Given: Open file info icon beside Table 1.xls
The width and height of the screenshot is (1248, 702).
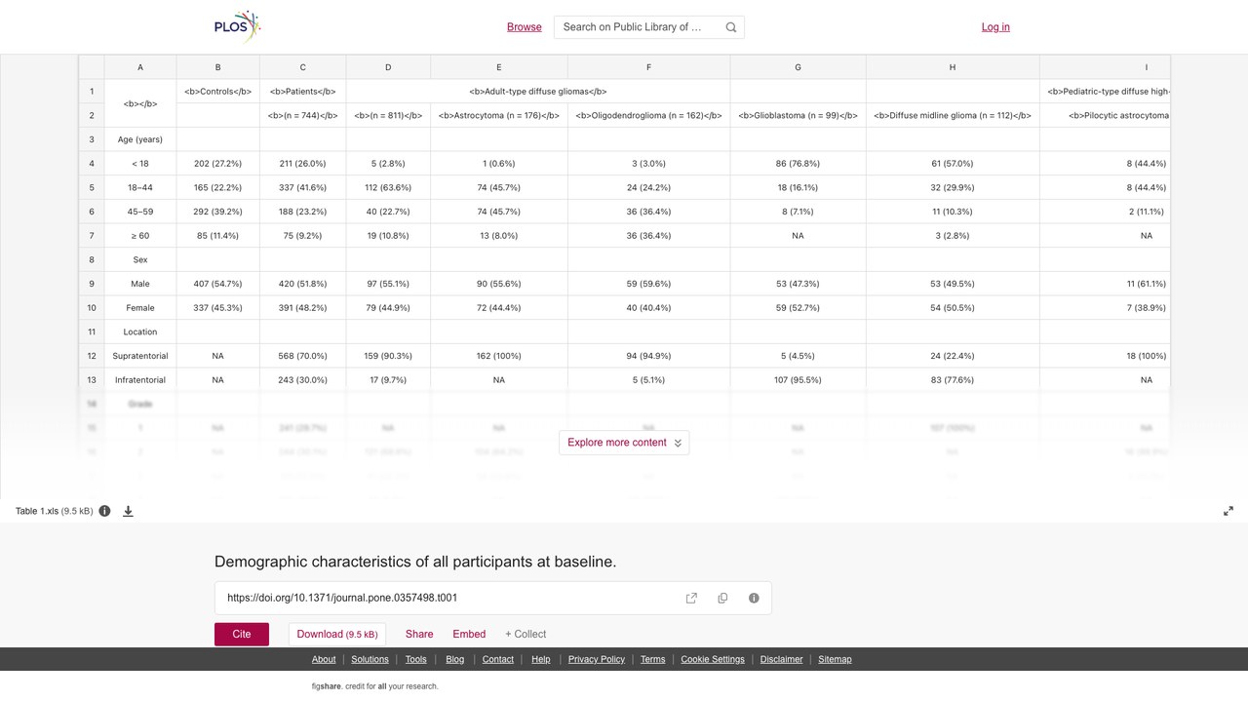Looking at the screenshot, I should coord(104,511).
